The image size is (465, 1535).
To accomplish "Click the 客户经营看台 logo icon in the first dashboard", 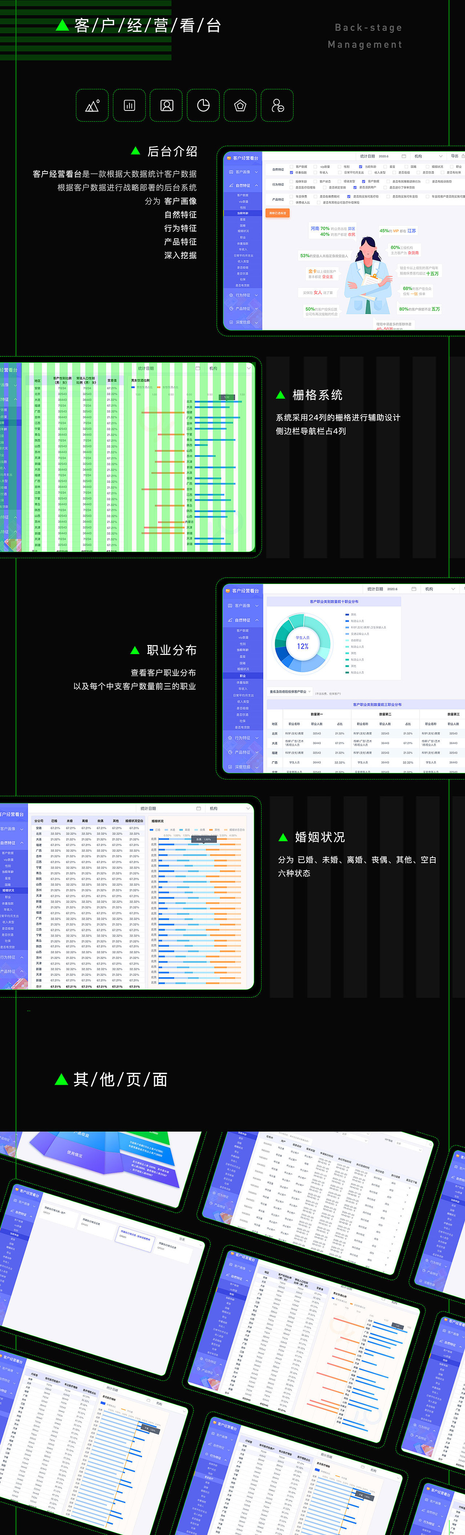I will pos(229,158).
